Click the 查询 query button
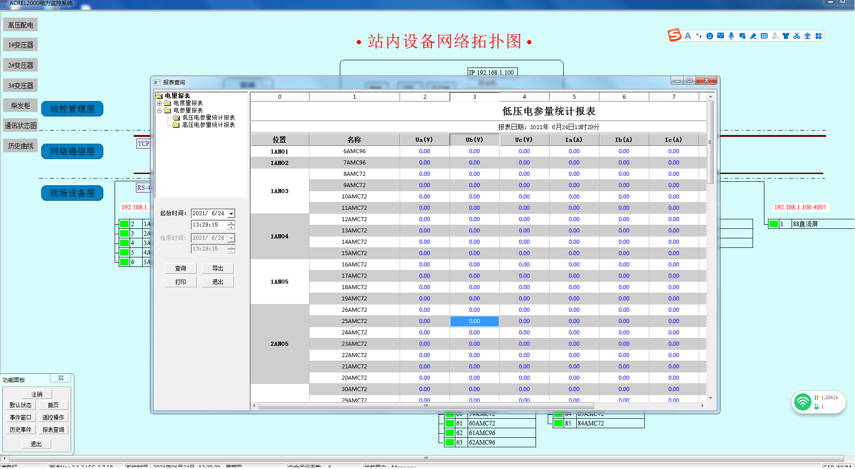Image resolution: width=855 pixels, height=469 pixels. 181,268
